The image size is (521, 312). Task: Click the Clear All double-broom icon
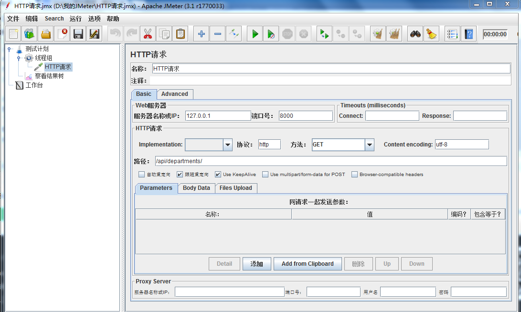(394, 34)
